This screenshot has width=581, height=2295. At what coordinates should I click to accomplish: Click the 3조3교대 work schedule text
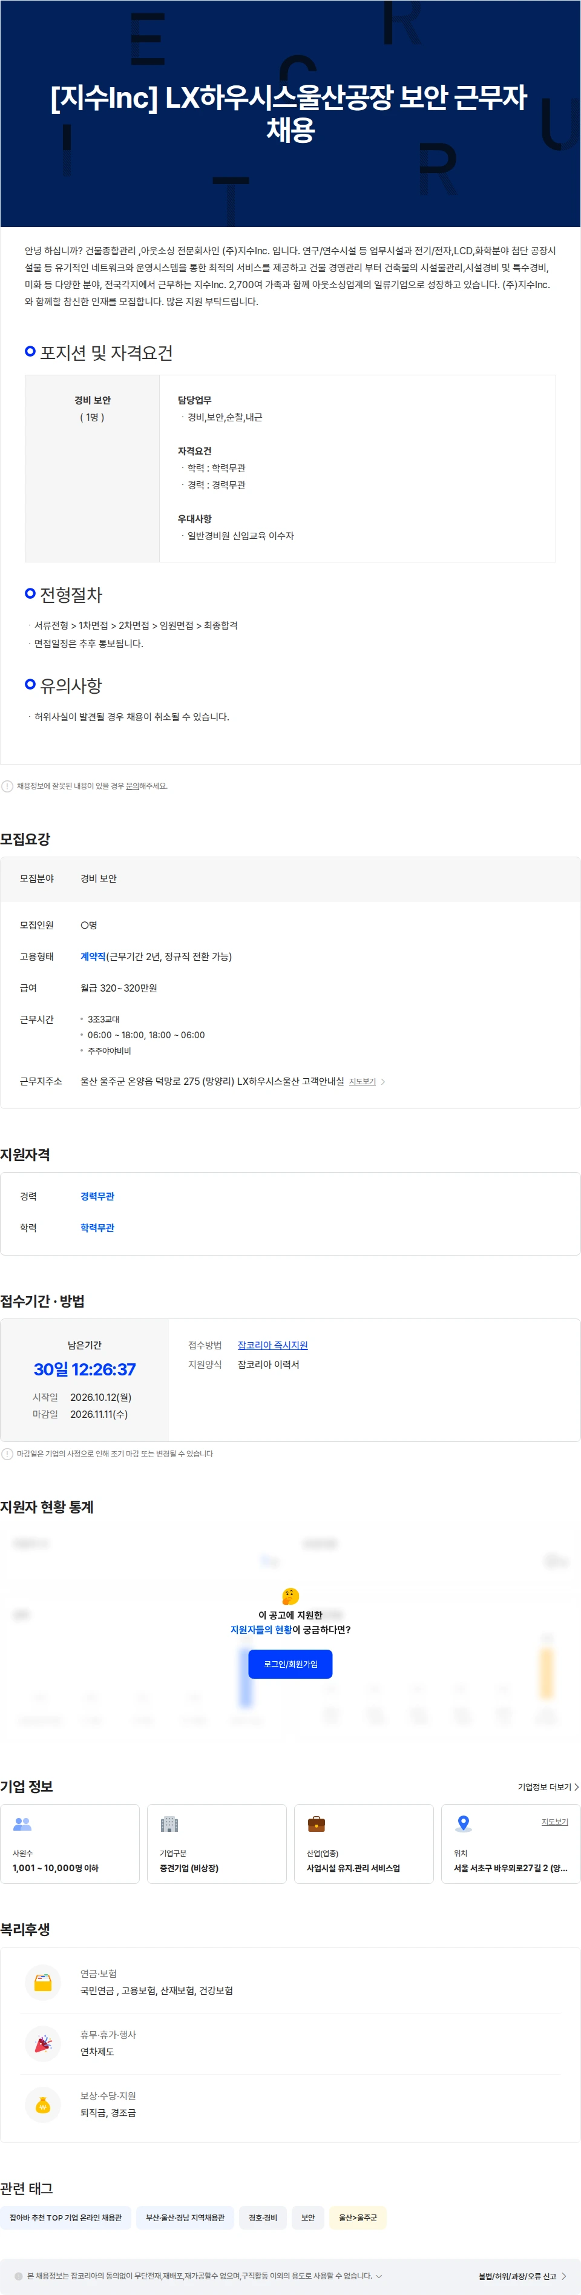pos(103,1018)
